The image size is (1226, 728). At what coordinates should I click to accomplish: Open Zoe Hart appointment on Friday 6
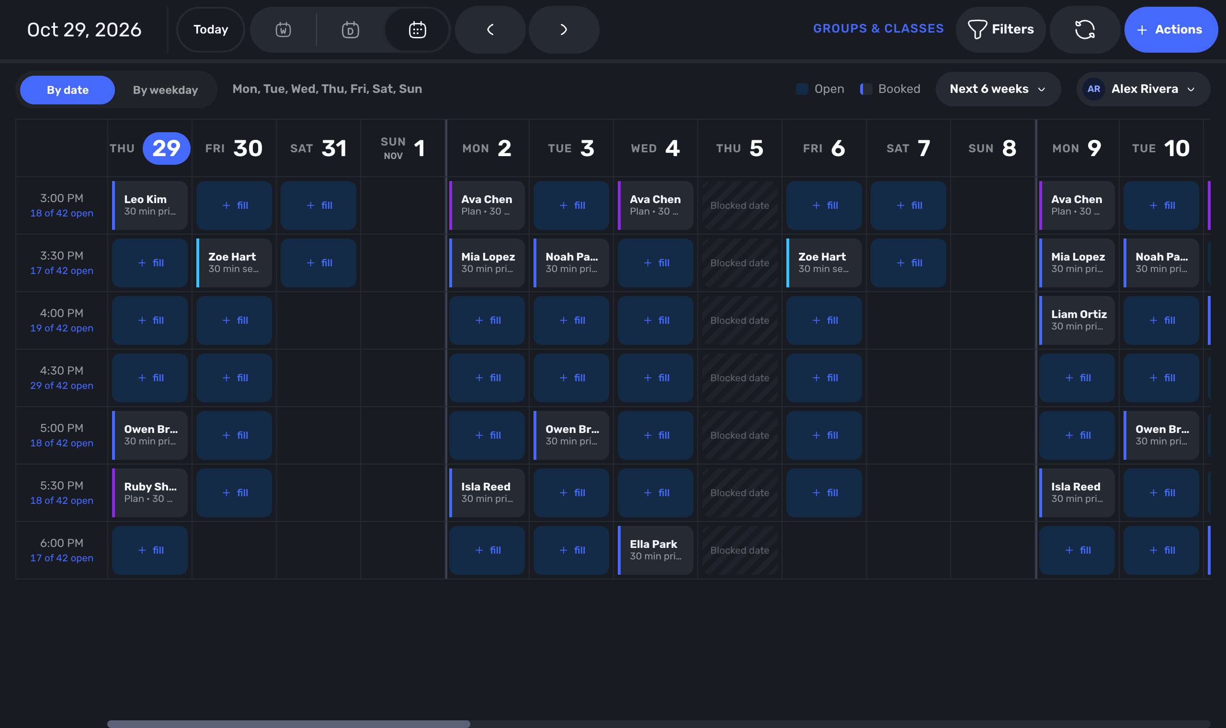coord(824,262)
